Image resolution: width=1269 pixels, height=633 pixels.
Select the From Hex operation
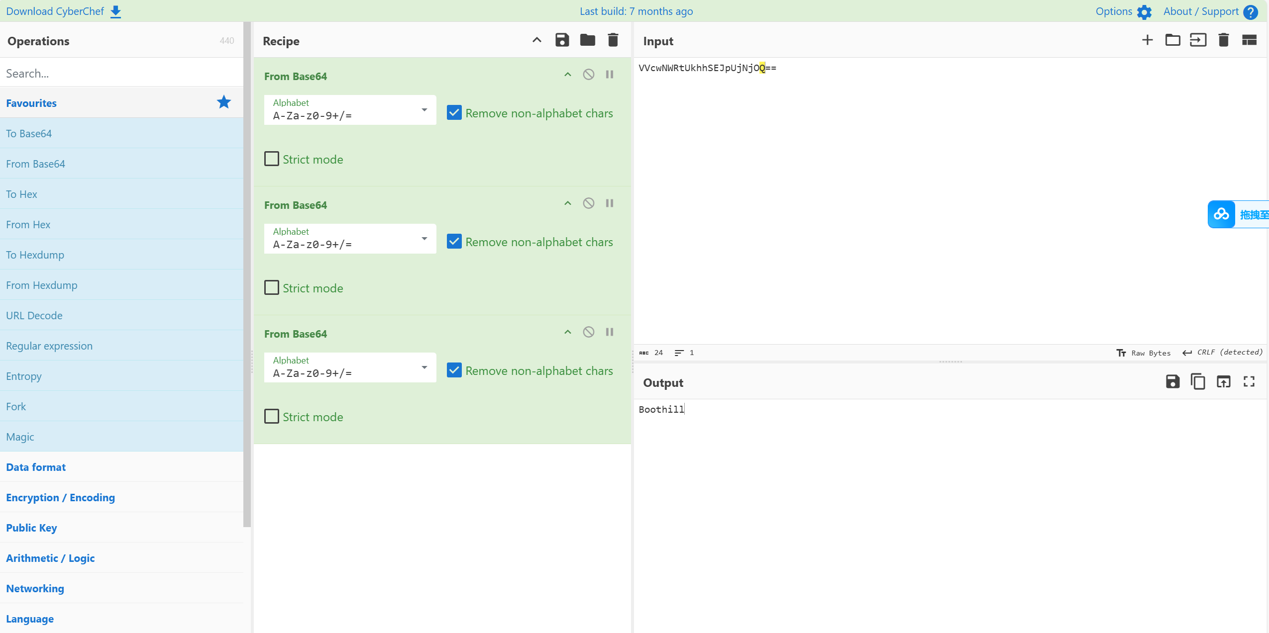121,224
